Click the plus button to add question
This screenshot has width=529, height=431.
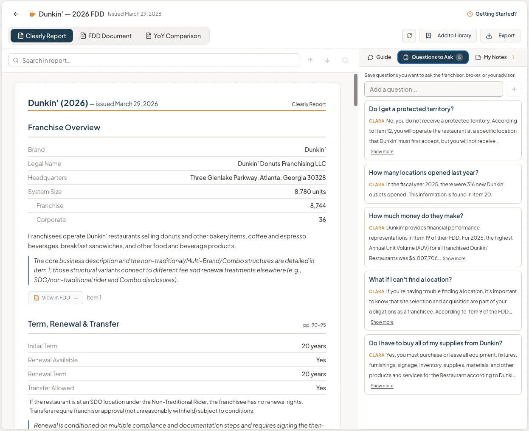[x=514, y=89]
